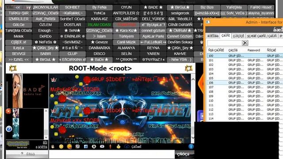Click the clapperboard icon left of ROOT-Mode title
Image resolution: width=283 pixels, height=159 pixels.
13,68
